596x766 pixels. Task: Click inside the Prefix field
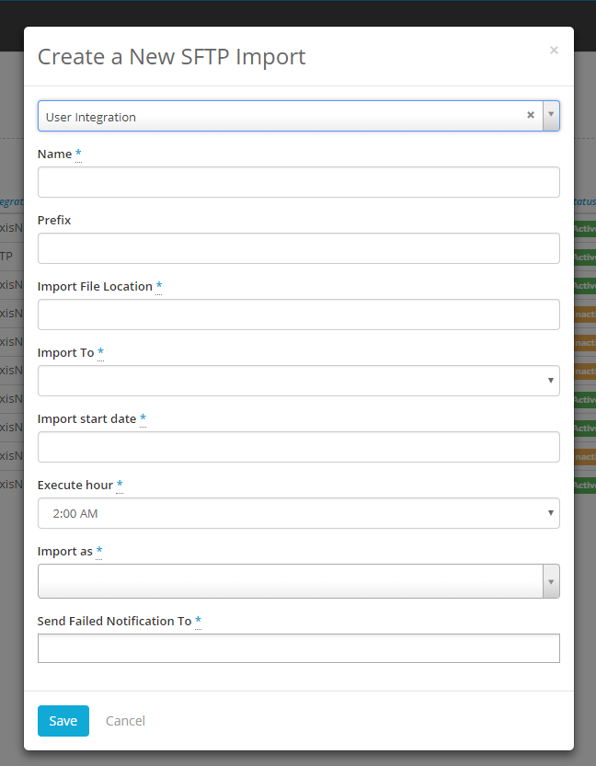point(298,247)
